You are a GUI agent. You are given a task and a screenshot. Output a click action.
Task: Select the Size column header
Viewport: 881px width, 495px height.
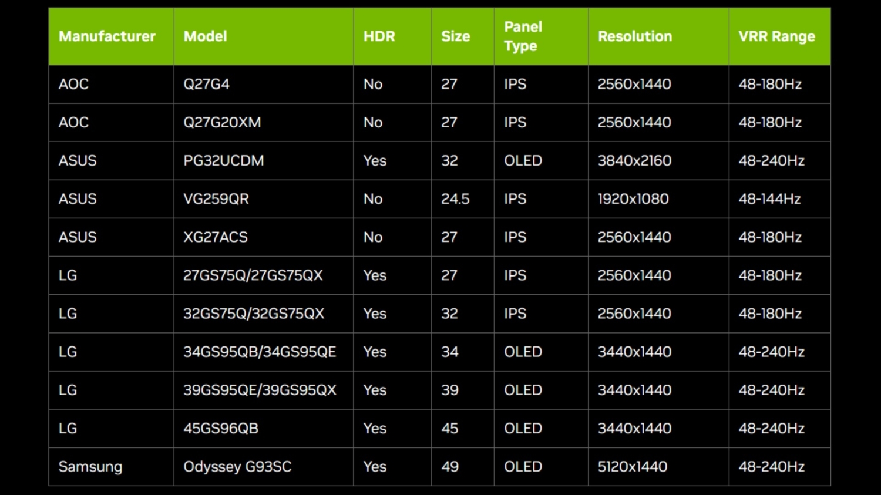point(455,36)
